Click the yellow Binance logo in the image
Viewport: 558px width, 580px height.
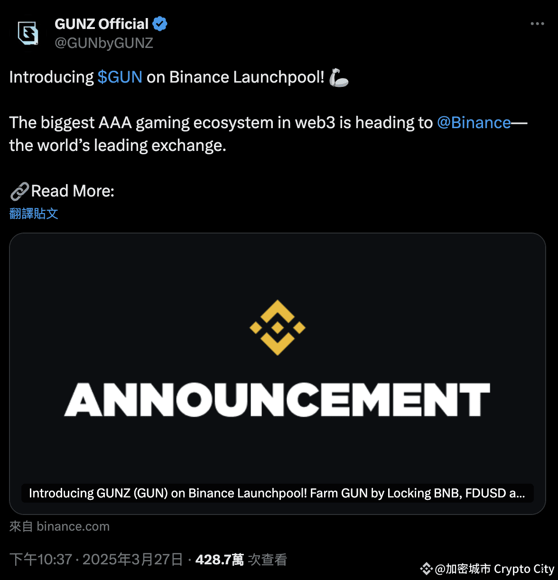pos(278,328)
